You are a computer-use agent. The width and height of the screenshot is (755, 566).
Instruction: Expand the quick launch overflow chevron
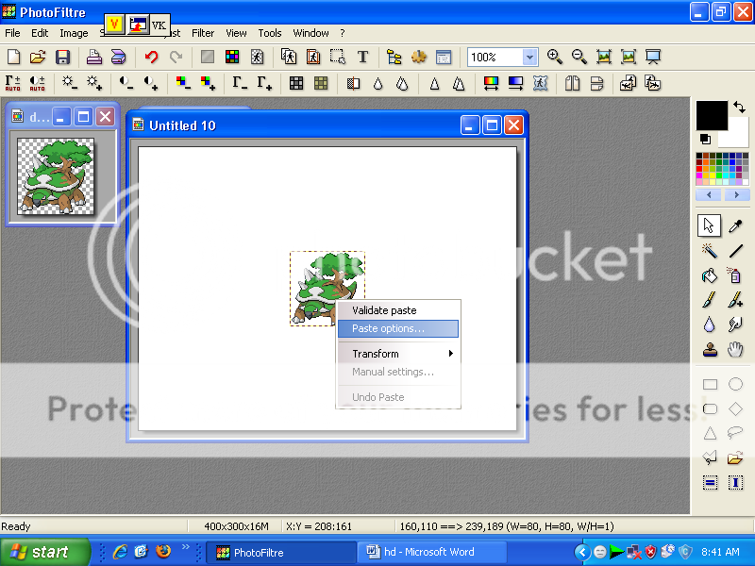click(185, 547)
